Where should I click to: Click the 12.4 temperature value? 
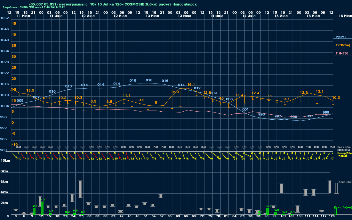point(255,93)
